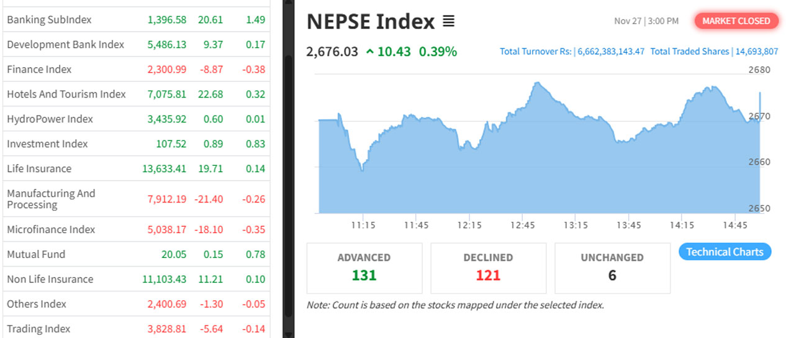Click the green up-arrow beside 10.43
786x338 pixels.
click(x=370, y=52)
